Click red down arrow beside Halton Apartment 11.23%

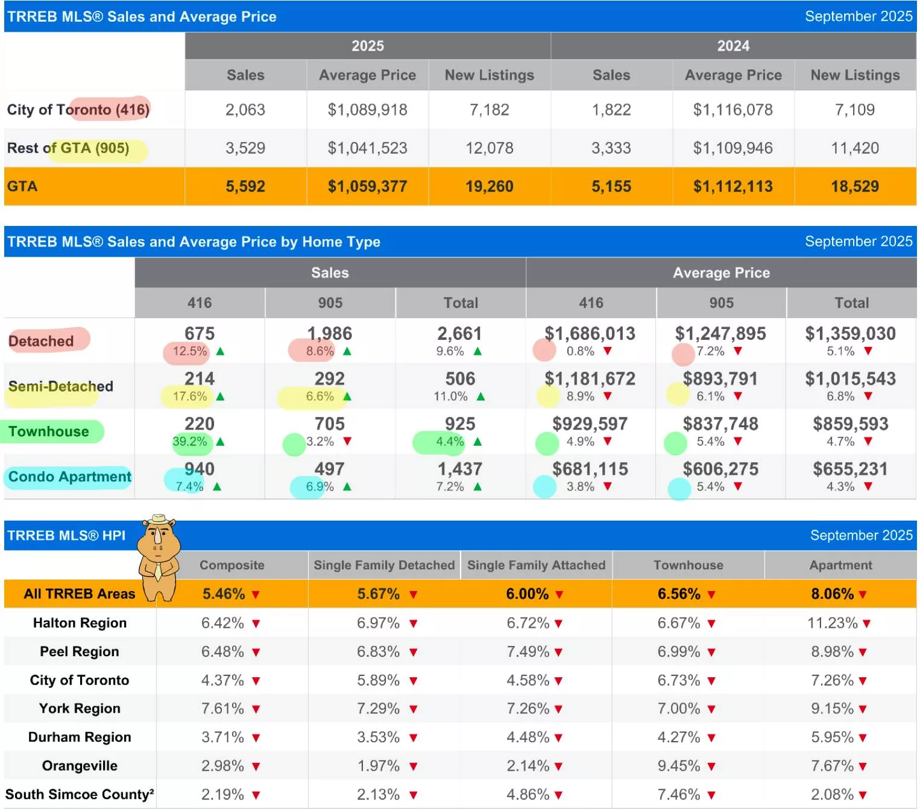866,624
